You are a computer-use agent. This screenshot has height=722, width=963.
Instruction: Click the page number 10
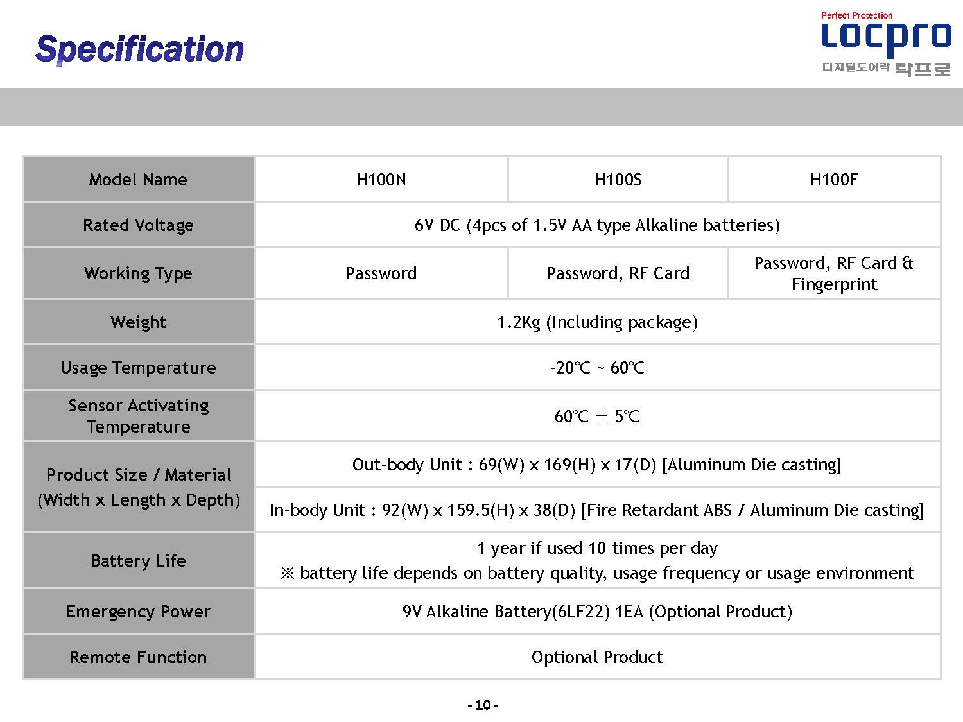483,705
